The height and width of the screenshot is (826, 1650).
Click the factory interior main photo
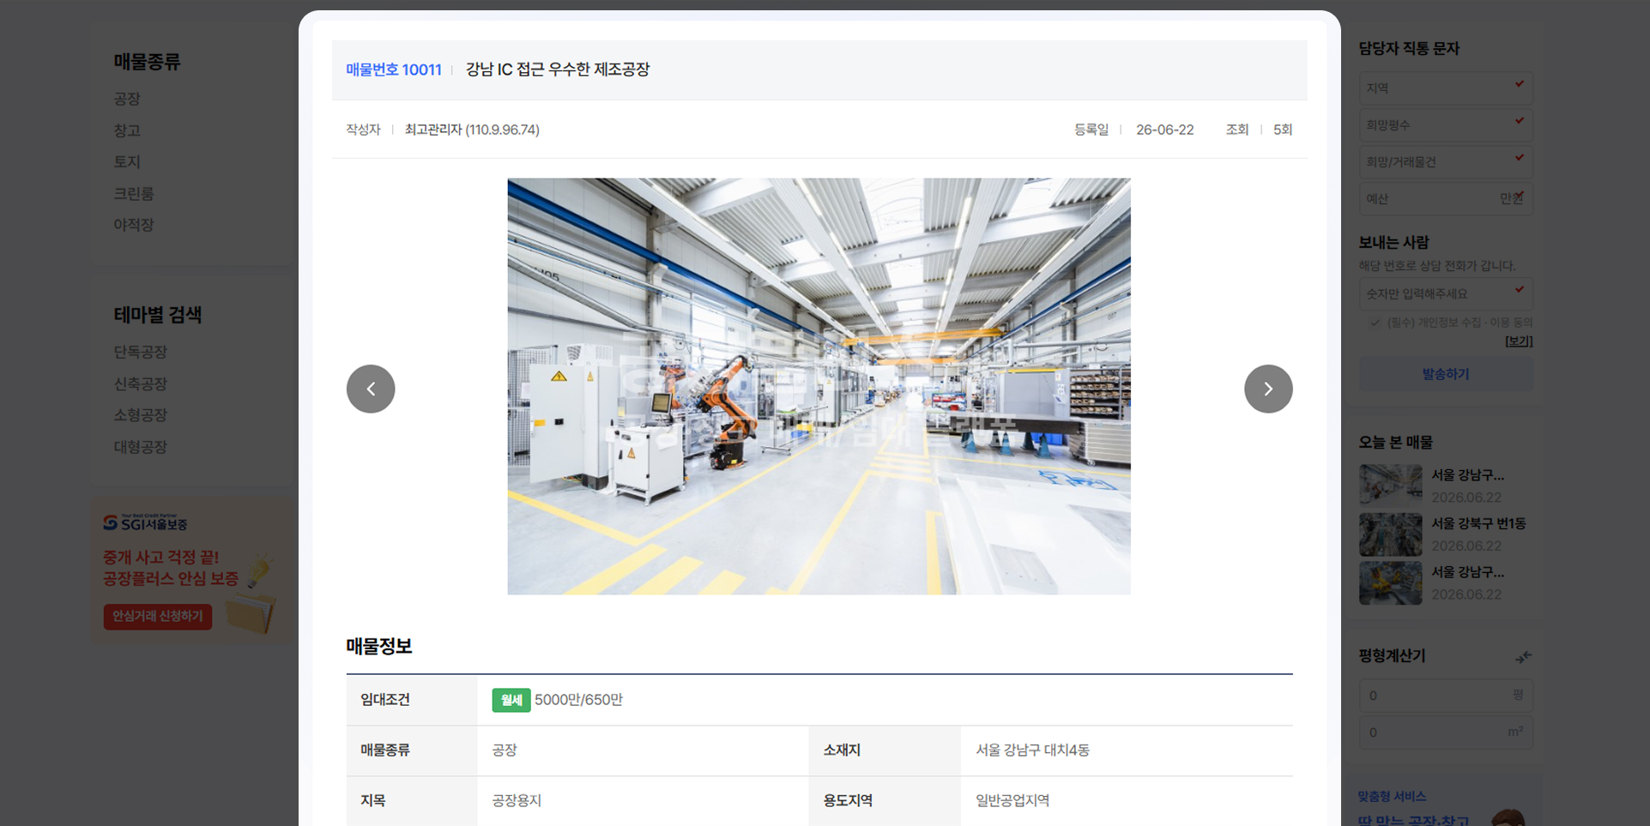coord(819,386)
